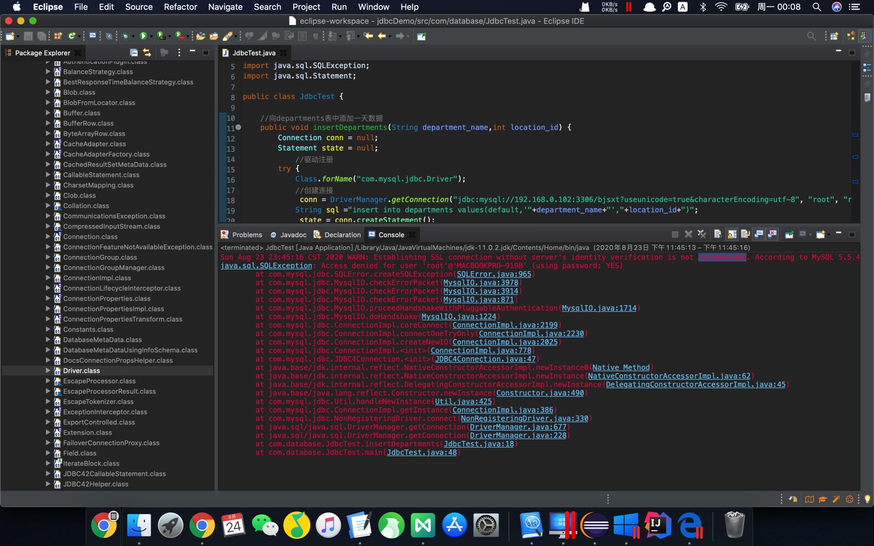Open the JdbcTest.java:48 stack trace link
This screenshot has width=874, height=546.
click(422, 453)
